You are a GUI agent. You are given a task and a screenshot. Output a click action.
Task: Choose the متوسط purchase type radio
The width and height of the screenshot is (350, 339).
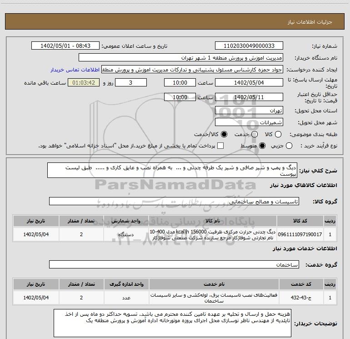point(262,146)
